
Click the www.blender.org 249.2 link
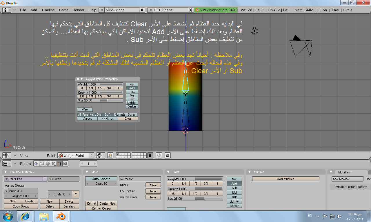tap(216, 10)
